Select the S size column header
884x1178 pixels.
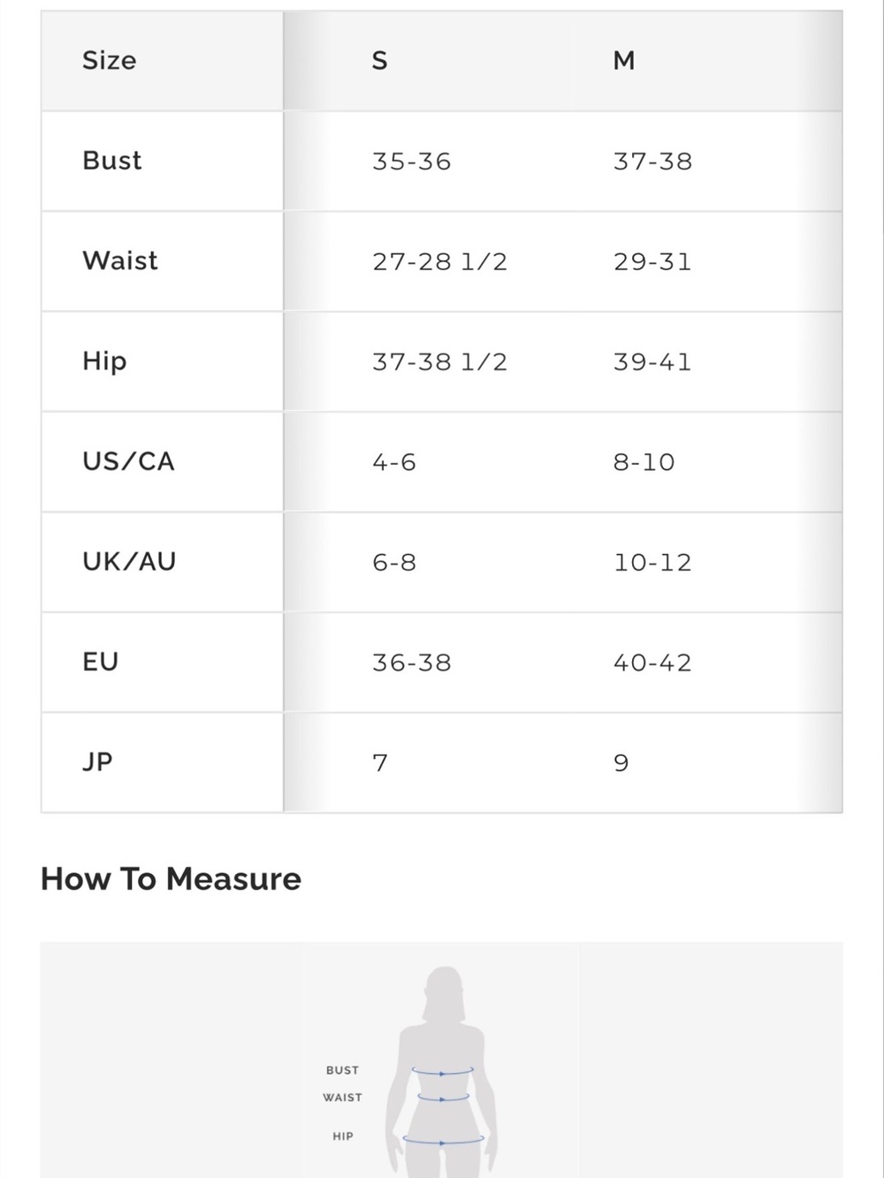pyautogui.click(x=379, y=60)
